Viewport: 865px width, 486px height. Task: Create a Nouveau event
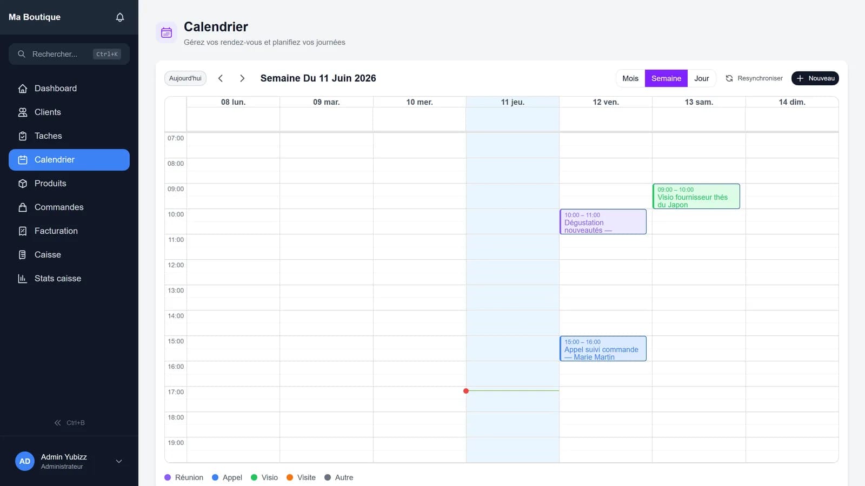pos(815,78)
